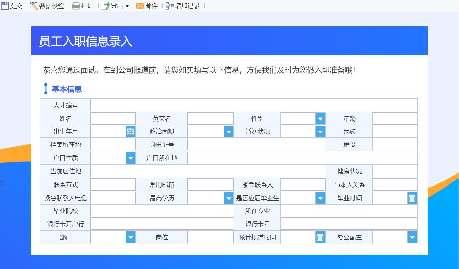Image resolution: width=459 pixels, height=269 pixels.
Task: Focus the 姓名 input field
Action: (x=113, y=119)
